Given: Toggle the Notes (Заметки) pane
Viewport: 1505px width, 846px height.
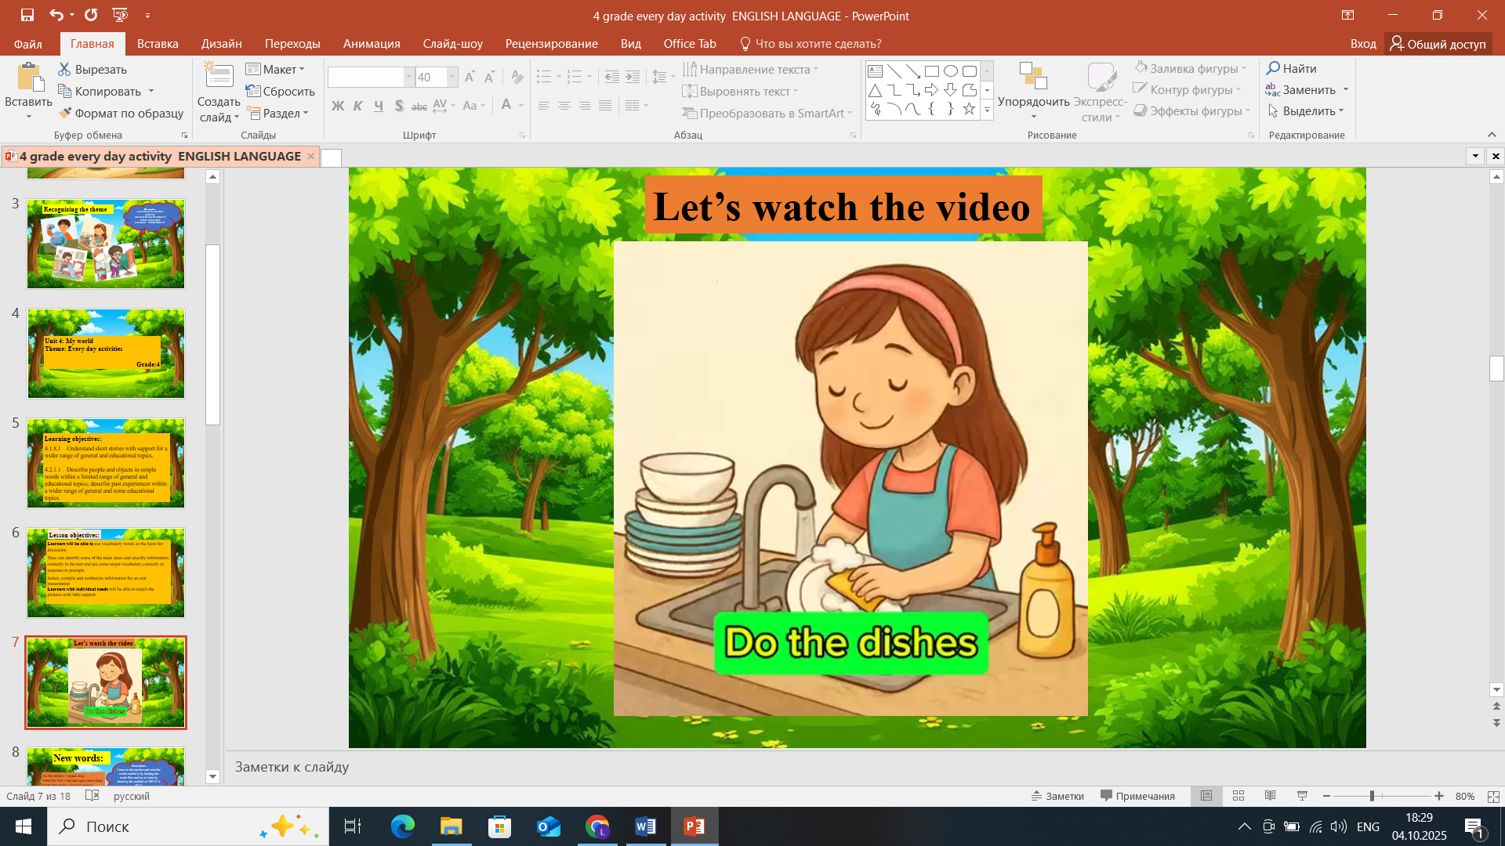Looking at the screenshot, I should (x=1057, y=796).
